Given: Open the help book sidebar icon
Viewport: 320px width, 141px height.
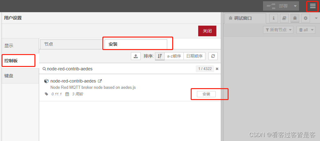Looking at the screenshot, I should click(x=284, y=18).
